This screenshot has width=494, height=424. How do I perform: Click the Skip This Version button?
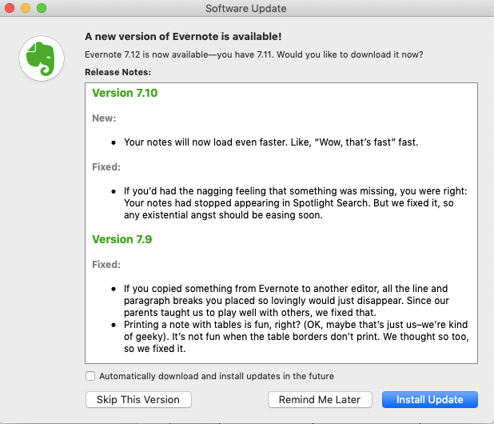pyautogui.click(x=138, y=399)
